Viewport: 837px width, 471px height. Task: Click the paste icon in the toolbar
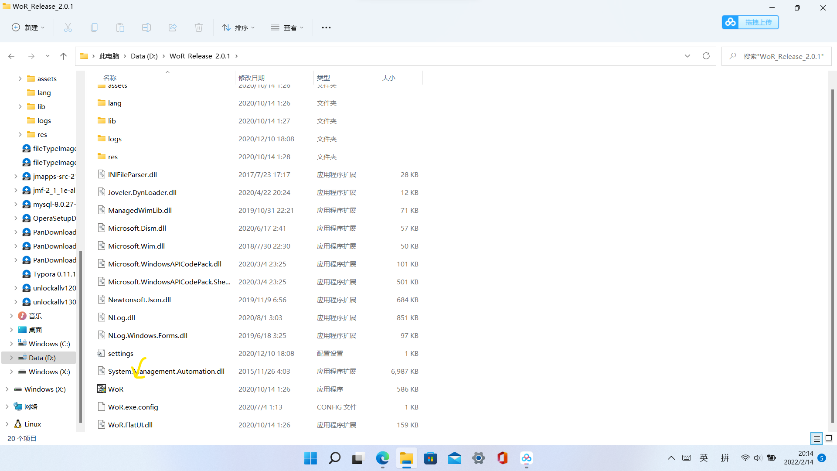click(x=120, y=27)
